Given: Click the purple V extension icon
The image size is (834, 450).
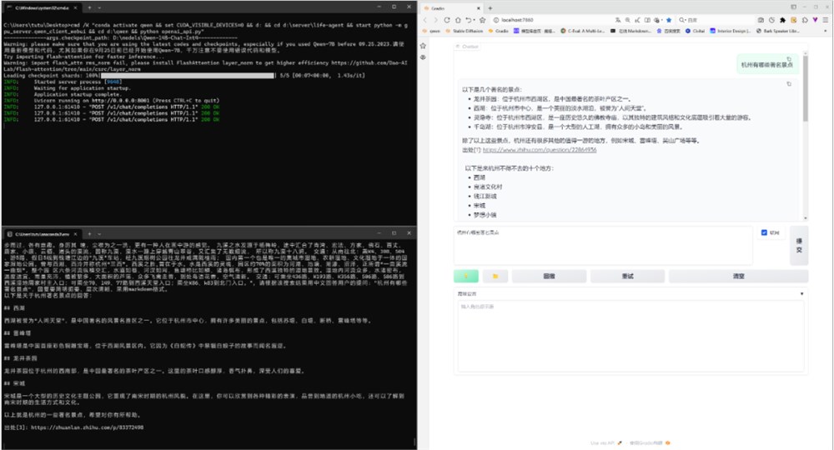Looking at the screenshot, I should click(x=815, y=20).
